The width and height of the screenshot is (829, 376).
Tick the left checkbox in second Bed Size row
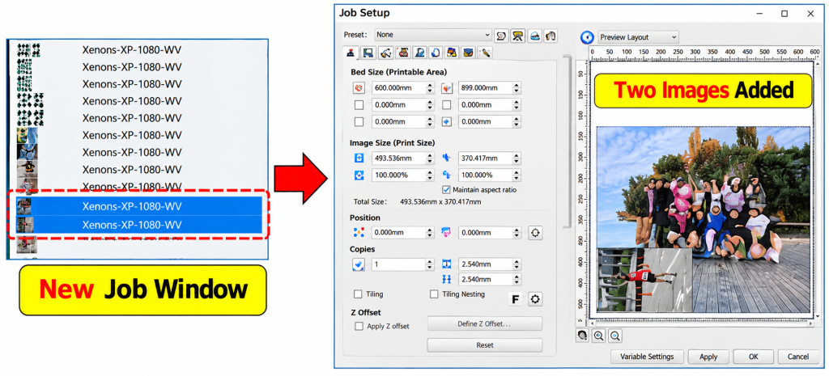click(x=359, y=104)
